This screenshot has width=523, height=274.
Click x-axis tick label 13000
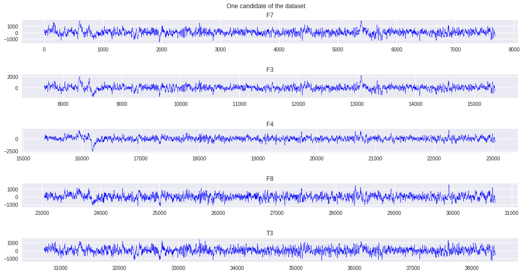[357, 104]
